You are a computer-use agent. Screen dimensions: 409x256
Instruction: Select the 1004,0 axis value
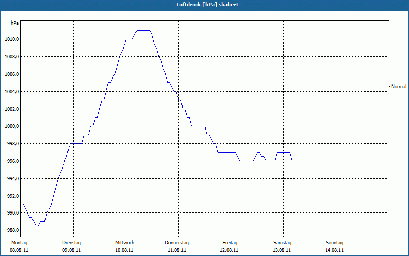(12, 92)
